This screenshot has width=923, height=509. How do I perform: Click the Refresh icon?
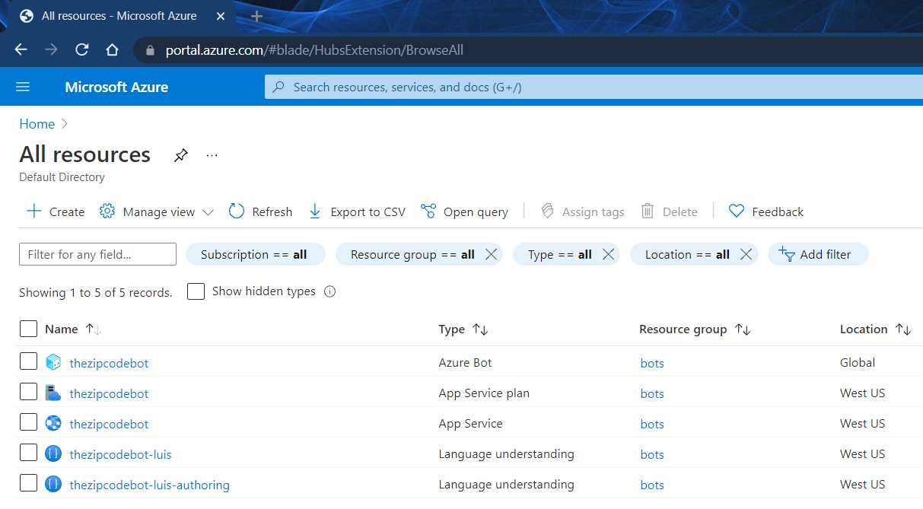(x=237, y=212)
